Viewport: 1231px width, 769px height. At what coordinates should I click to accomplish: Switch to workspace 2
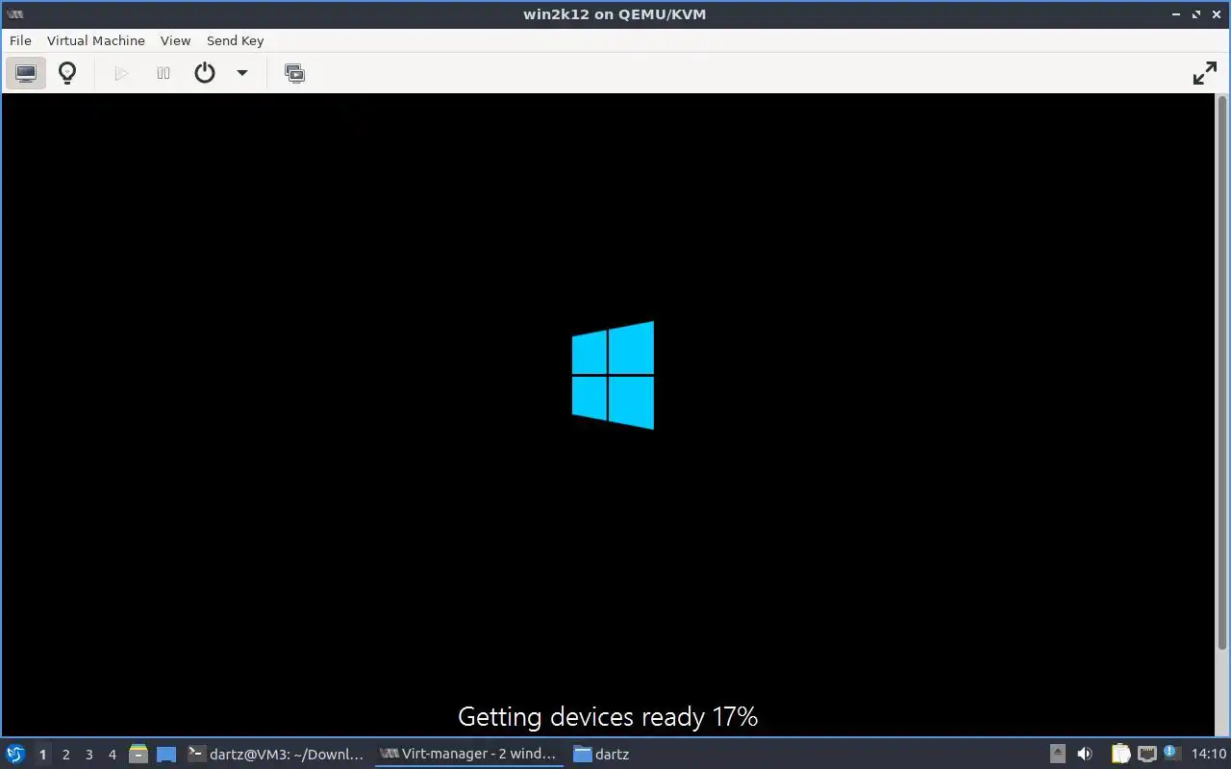pyautogui.click(x=65, y=755)
